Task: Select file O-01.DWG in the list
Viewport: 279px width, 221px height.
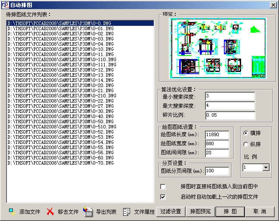Action: pos(60,28)
